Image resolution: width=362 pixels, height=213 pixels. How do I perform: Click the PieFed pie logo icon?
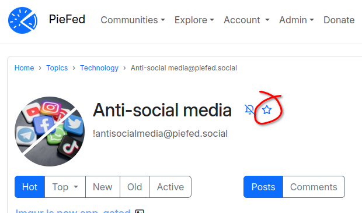(x=23, y=20)
